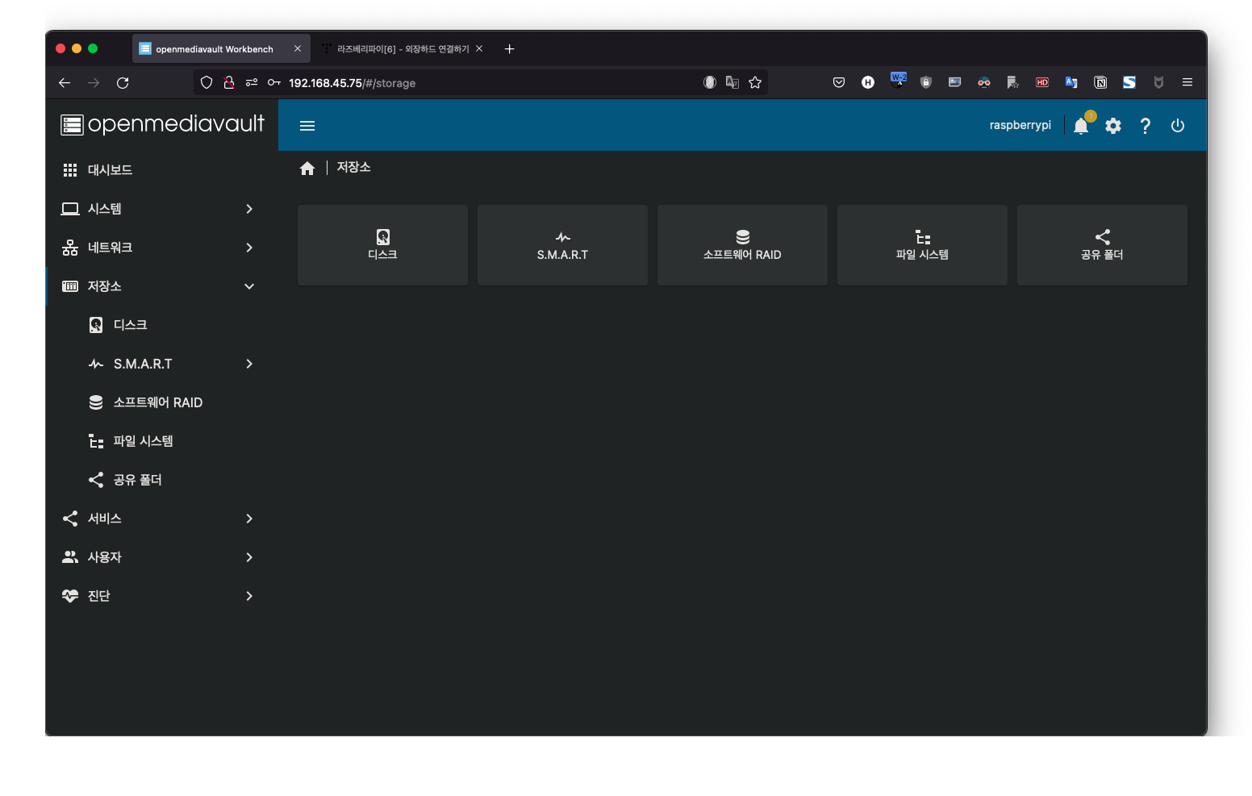Screen dimensions: 1252x796
Task: Reload the current page
Action: click(x=123, y=82)
